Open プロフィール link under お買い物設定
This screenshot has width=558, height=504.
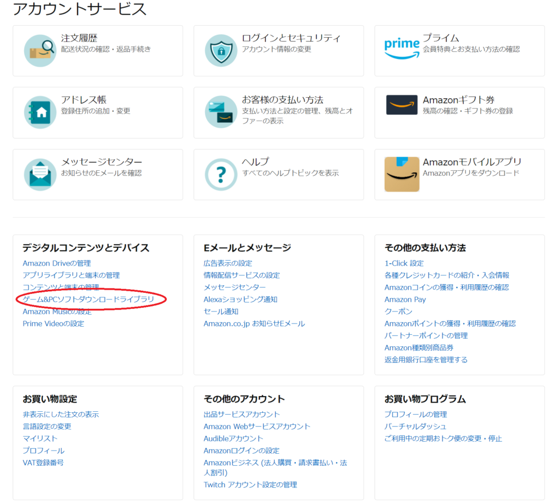point(44,451)
